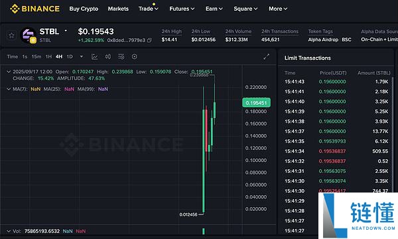Screen dimensions: 398x239
Task: Click the Price(USDT) column header
Action: point(333,73)
